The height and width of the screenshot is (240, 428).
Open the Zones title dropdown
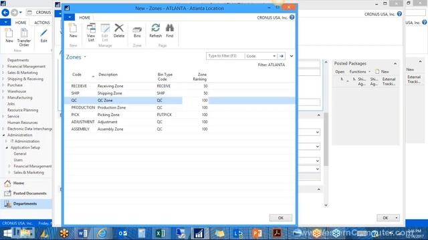(85, 57)
